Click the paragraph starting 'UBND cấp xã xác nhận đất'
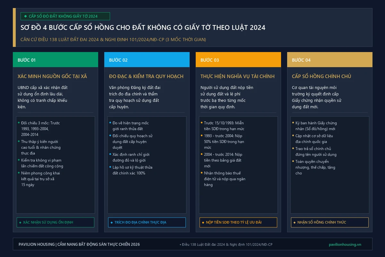 click(43, 97)
